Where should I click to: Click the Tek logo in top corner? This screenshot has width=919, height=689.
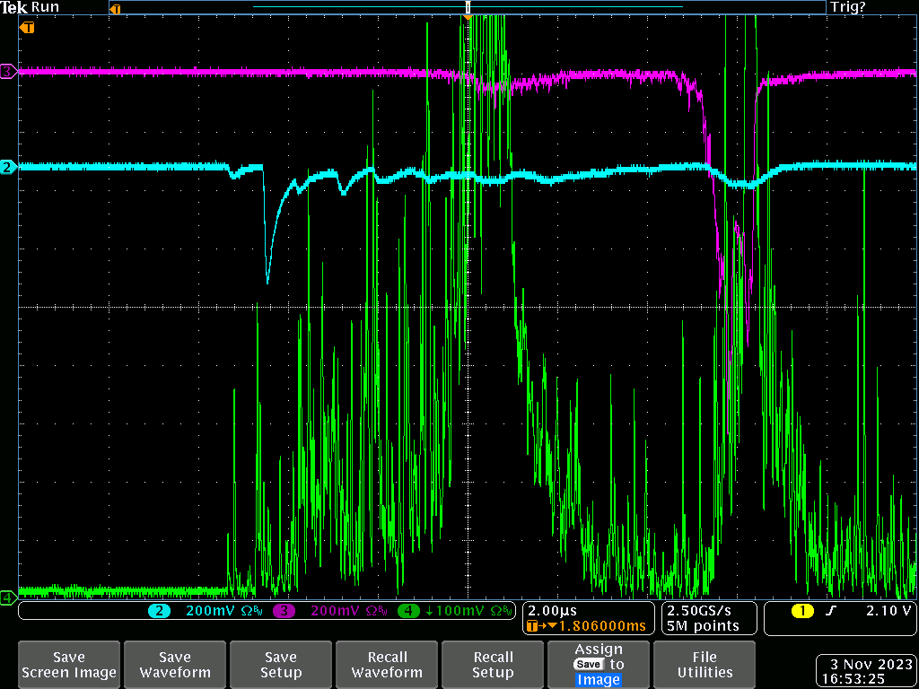tap(14, 7)
